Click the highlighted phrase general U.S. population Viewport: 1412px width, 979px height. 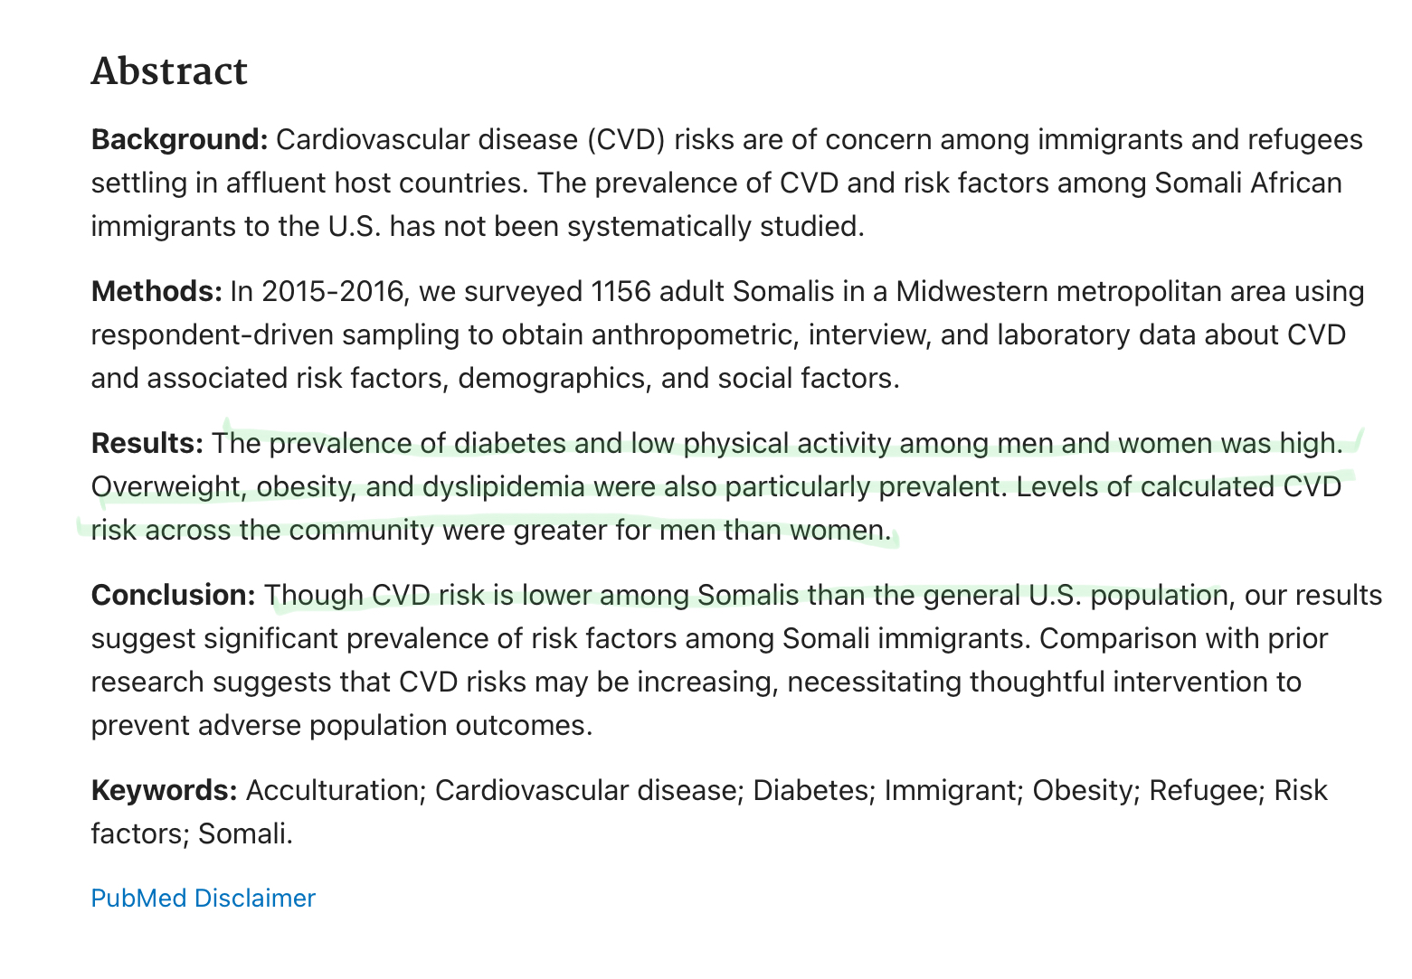pyautogui.click(x=1074, y=595)
